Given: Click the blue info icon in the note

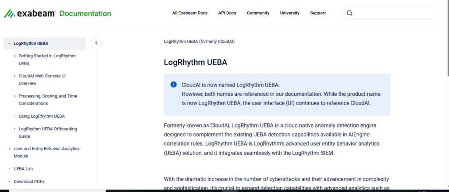Looking at the screenshot, I should coord(174,84).
